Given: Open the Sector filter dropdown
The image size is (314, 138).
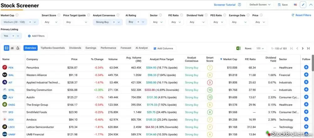Looking at the screenshot, I should (x=157, y=22).
